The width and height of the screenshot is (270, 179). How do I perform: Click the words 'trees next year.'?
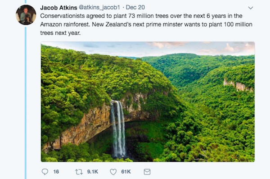click(x=60, y=33)
